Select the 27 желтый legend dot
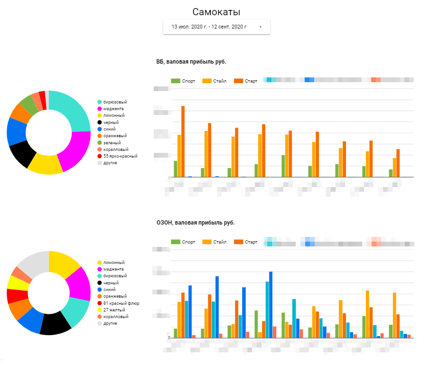The width and height of the screenshot is (430, 367). pyautogui.click(x=100, y=310)
